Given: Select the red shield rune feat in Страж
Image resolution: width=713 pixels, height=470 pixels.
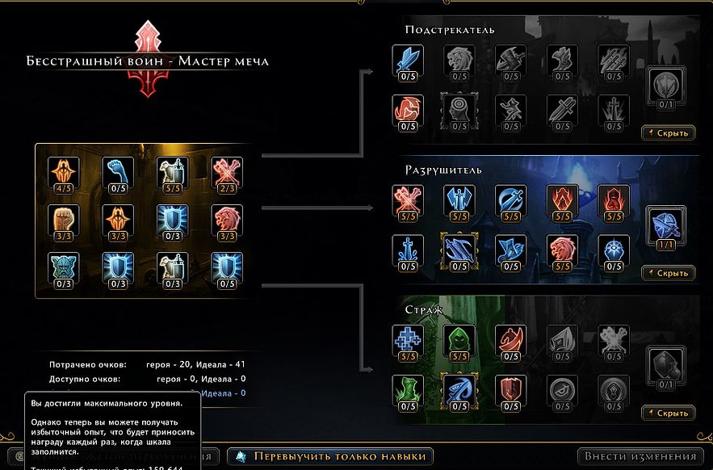Looking at the screenshot, I should point(510,393).
